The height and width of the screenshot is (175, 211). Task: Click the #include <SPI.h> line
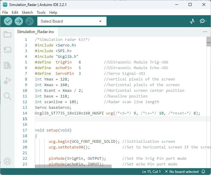(x=53, y=51)
